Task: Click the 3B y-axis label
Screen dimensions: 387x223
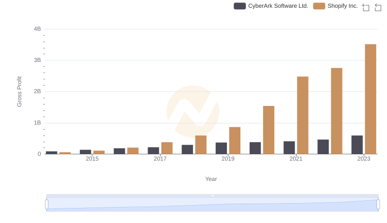Action: click(37, 60)
